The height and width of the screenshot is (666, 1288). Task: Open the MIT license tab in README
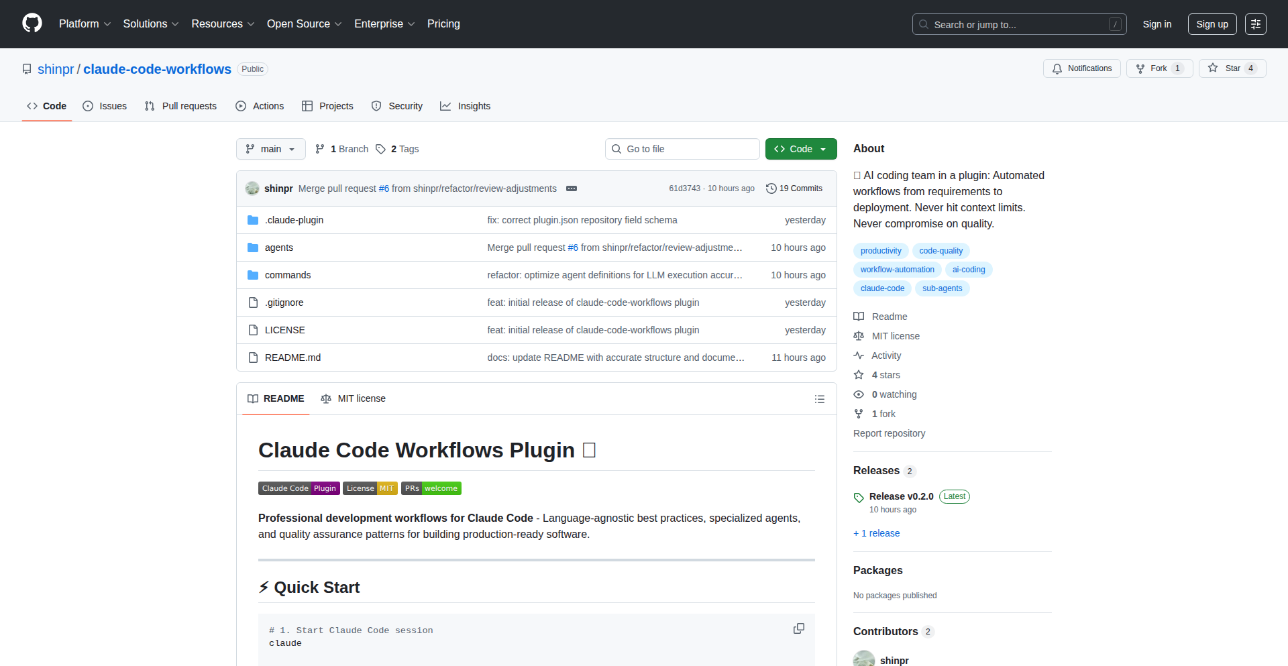(x=354, y=398)
